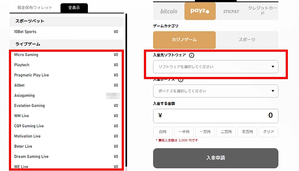Switch to 残金保有ウォレット tab

35,7
